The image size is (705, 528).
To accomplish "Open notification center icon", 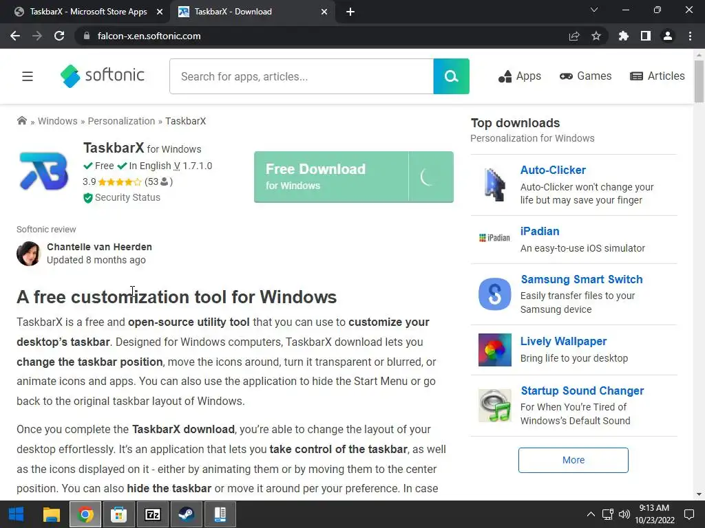I will point(688,514).
